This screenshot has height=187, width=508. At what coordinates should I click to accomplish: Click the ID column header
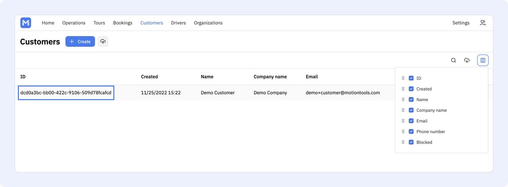coord(23,77)
